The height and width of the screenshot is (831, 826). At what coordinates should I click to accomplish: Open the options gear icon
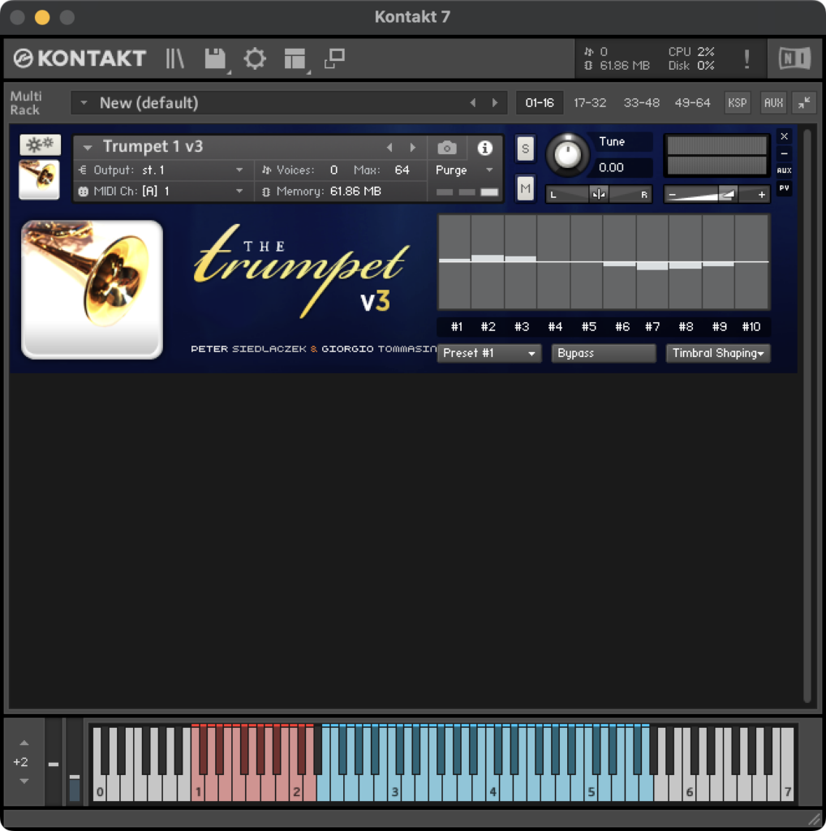255,58
